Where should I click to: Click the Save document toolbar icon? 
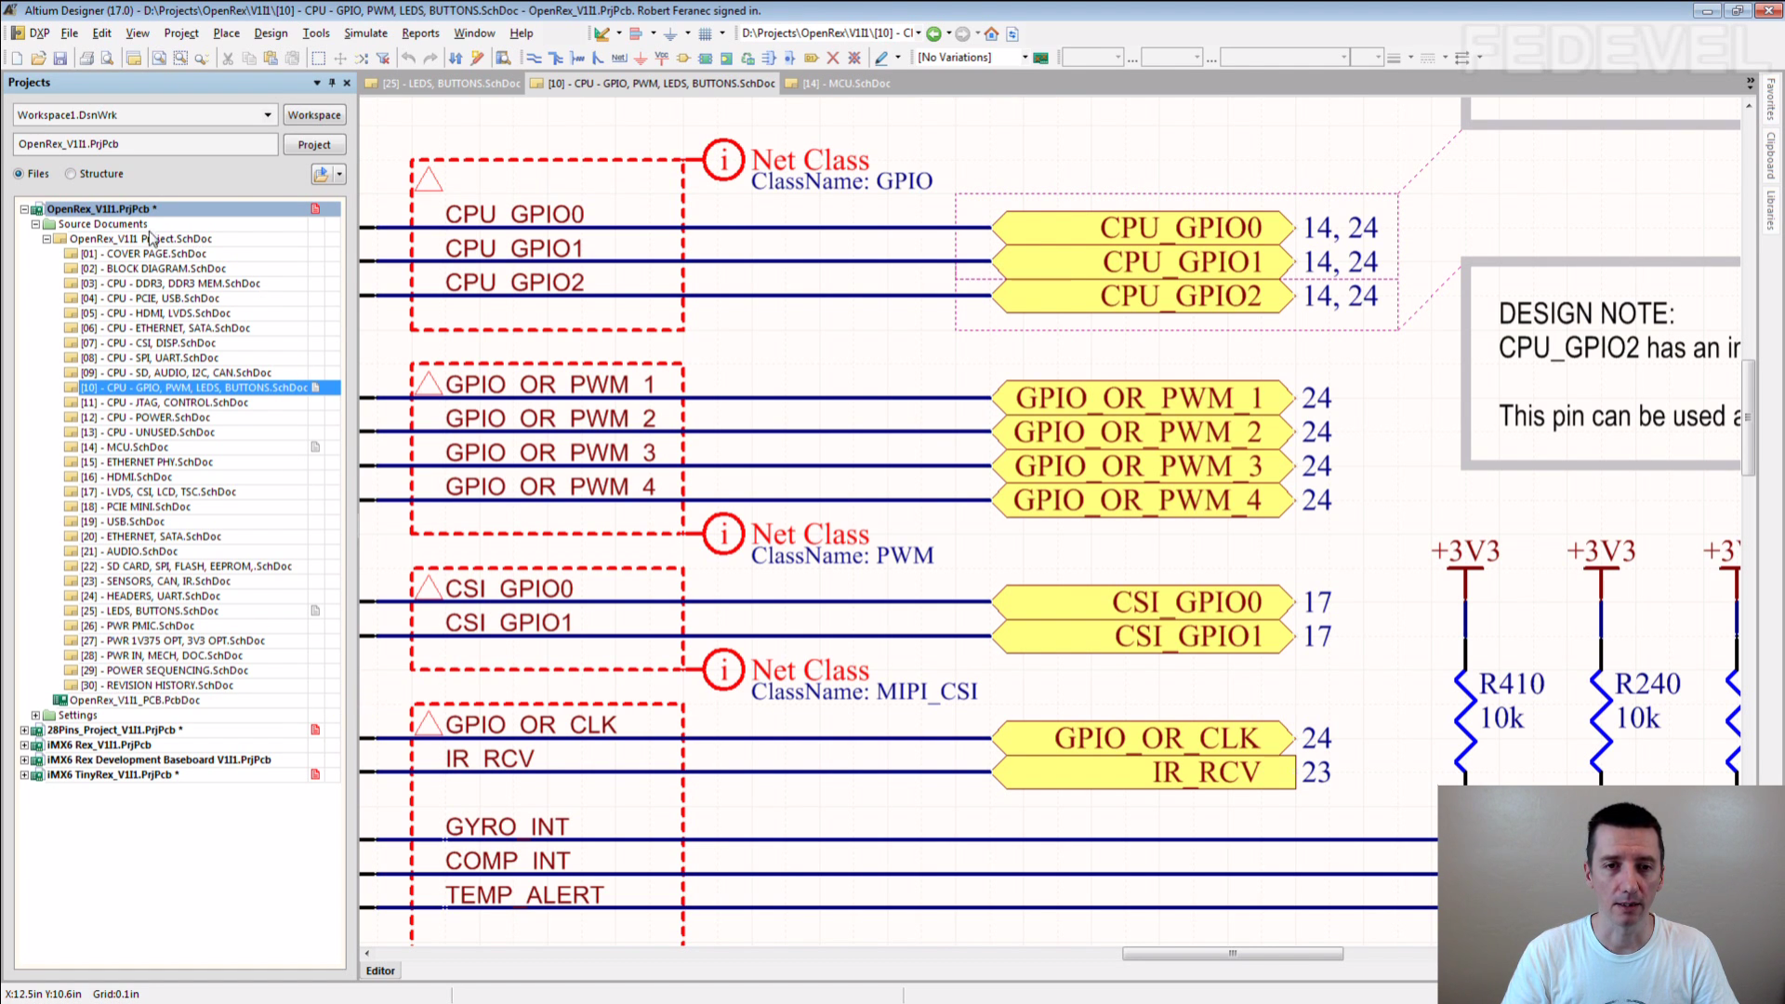pyautogui.click(x=59, y=59)
